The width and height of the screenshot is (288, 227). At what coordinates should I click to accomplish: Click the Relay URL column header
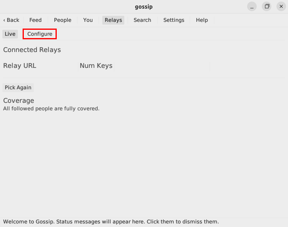[x=20, y=65]
